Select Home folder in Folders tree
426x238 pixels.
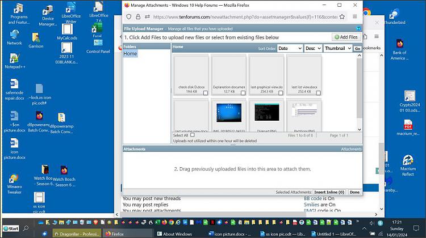[x=130, y=54]
